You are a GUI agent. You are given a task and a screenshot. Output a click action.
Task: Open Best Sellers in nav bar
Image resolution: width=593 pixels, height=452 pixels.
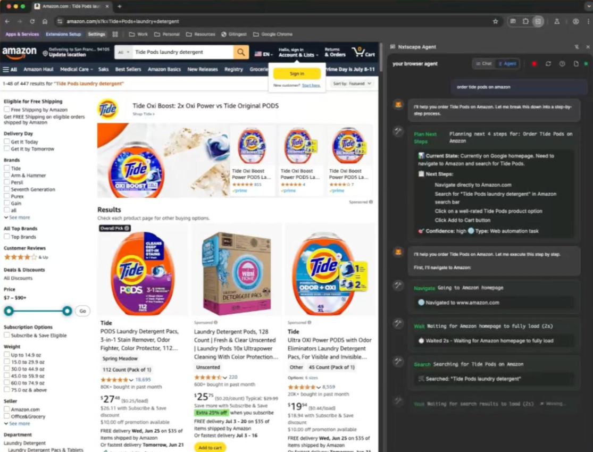[x=128, y=70]
